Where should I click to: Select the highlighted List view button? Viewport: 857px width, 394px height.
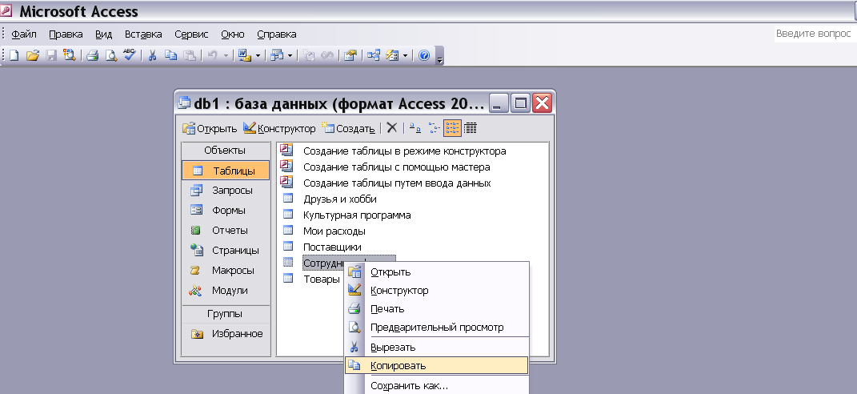pyautogui.click(x=453, y=128)
